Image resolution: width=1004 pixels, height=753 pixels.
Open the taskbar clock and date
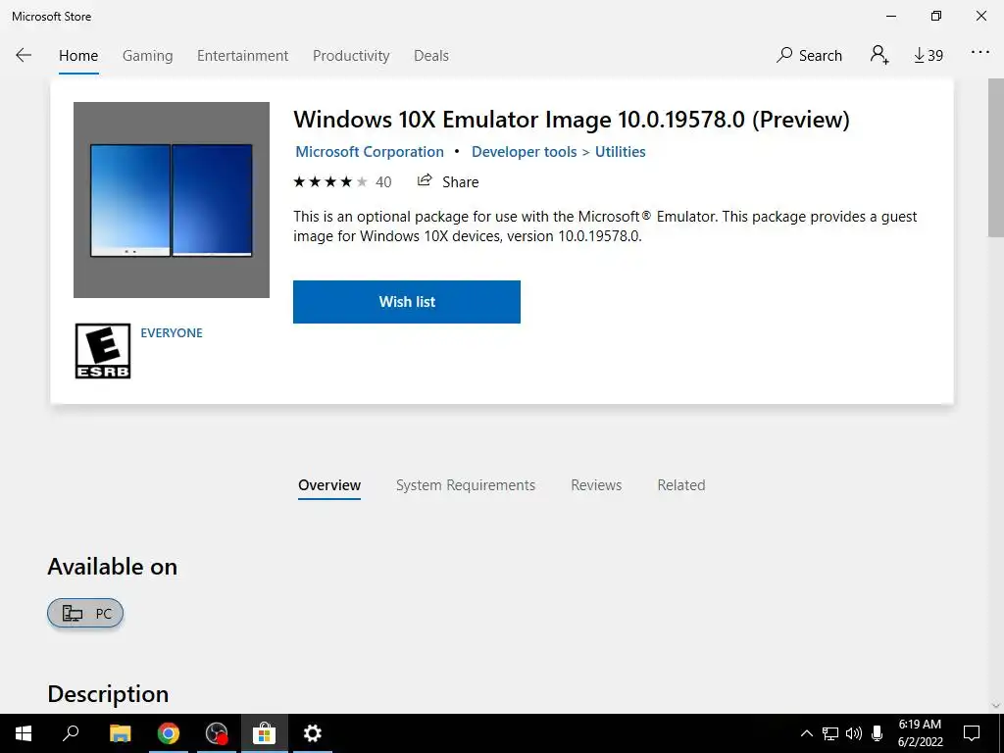tap(920, 733)
